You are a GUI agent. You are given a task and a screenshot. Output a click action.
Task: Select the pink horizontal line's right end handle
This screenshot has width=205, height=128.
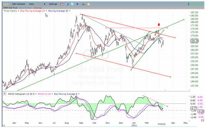167,28
